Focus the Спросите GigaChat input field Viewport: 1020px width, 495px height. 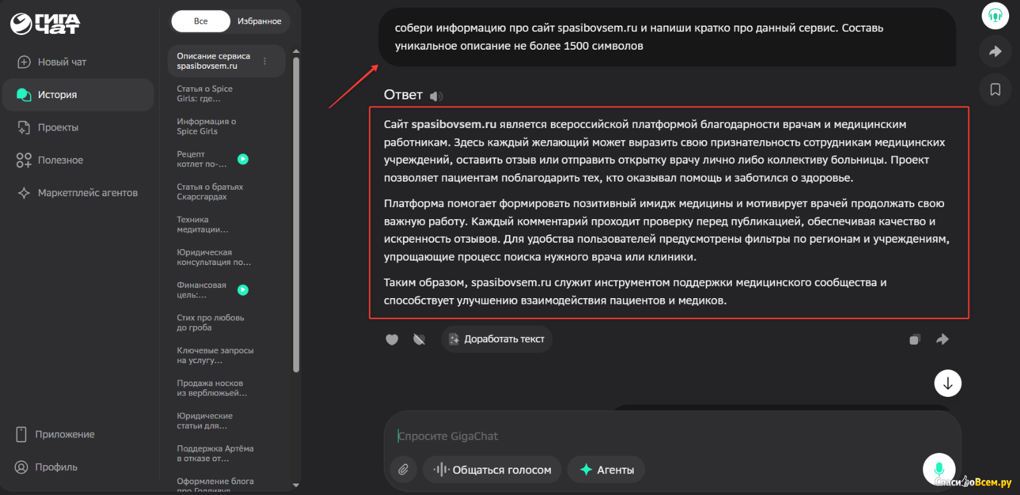pos(637,436)
